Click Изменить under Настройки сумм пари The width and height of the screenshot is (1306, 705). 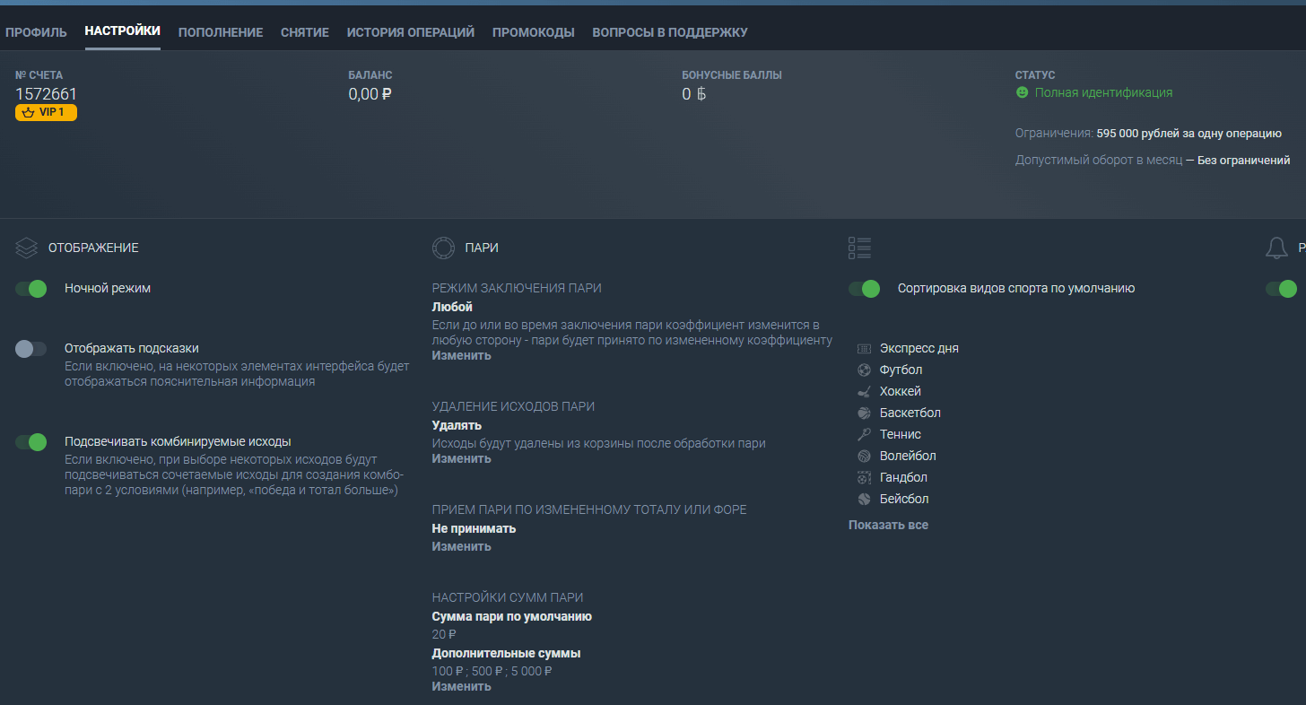[x=461, y=686]
